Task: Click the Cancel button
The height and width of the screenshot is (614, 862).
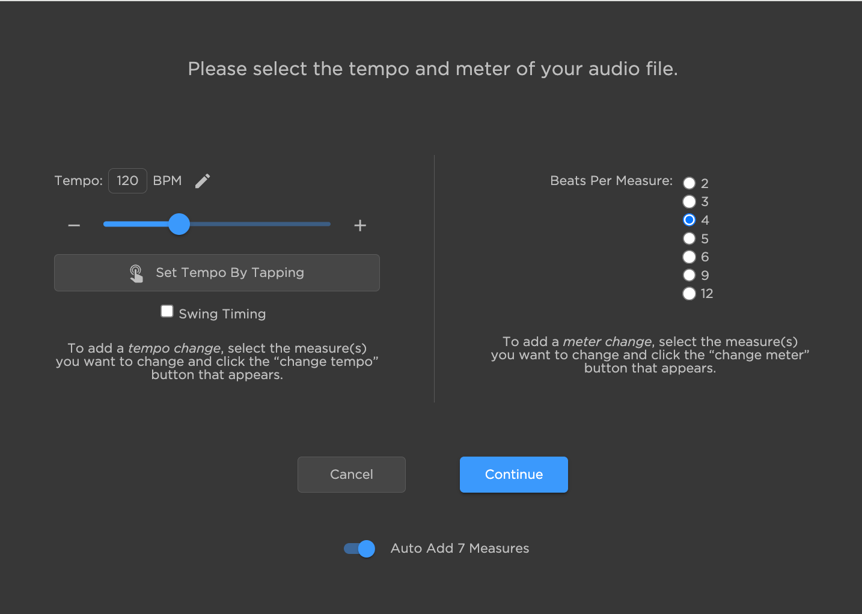Action: click(351, 475)
